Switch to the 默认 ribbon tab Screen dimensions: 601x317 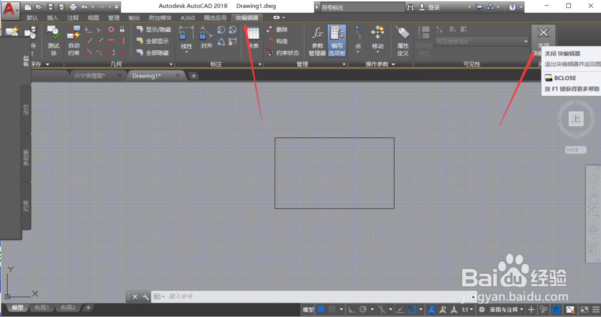point(32,17)
